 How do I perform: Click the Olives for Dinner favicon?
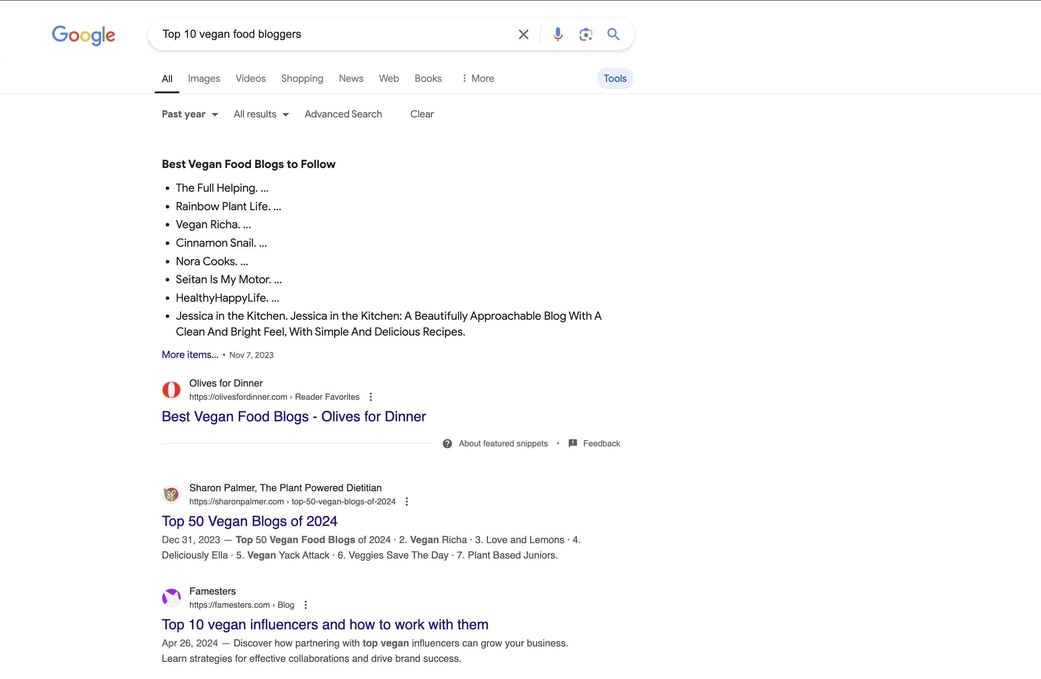tap(171, 390)
